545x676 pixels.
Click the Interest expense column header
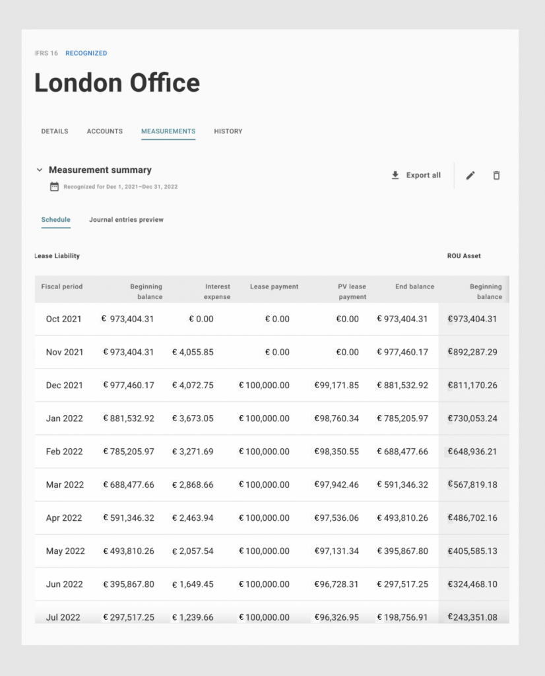[x=217, y=291]
